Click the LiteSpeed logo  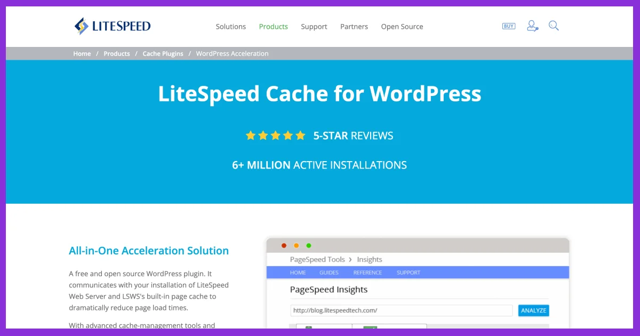(x=113, y=26)
